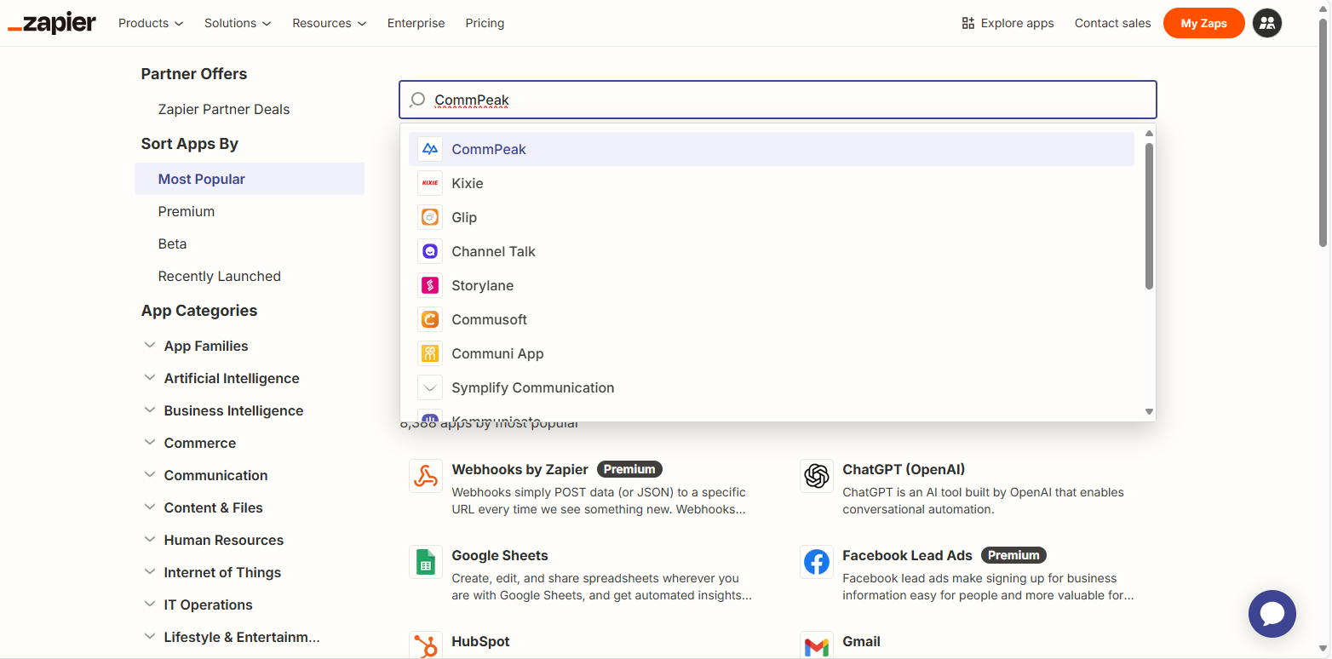Select the Channel Talk suggestion

[772, 251]
